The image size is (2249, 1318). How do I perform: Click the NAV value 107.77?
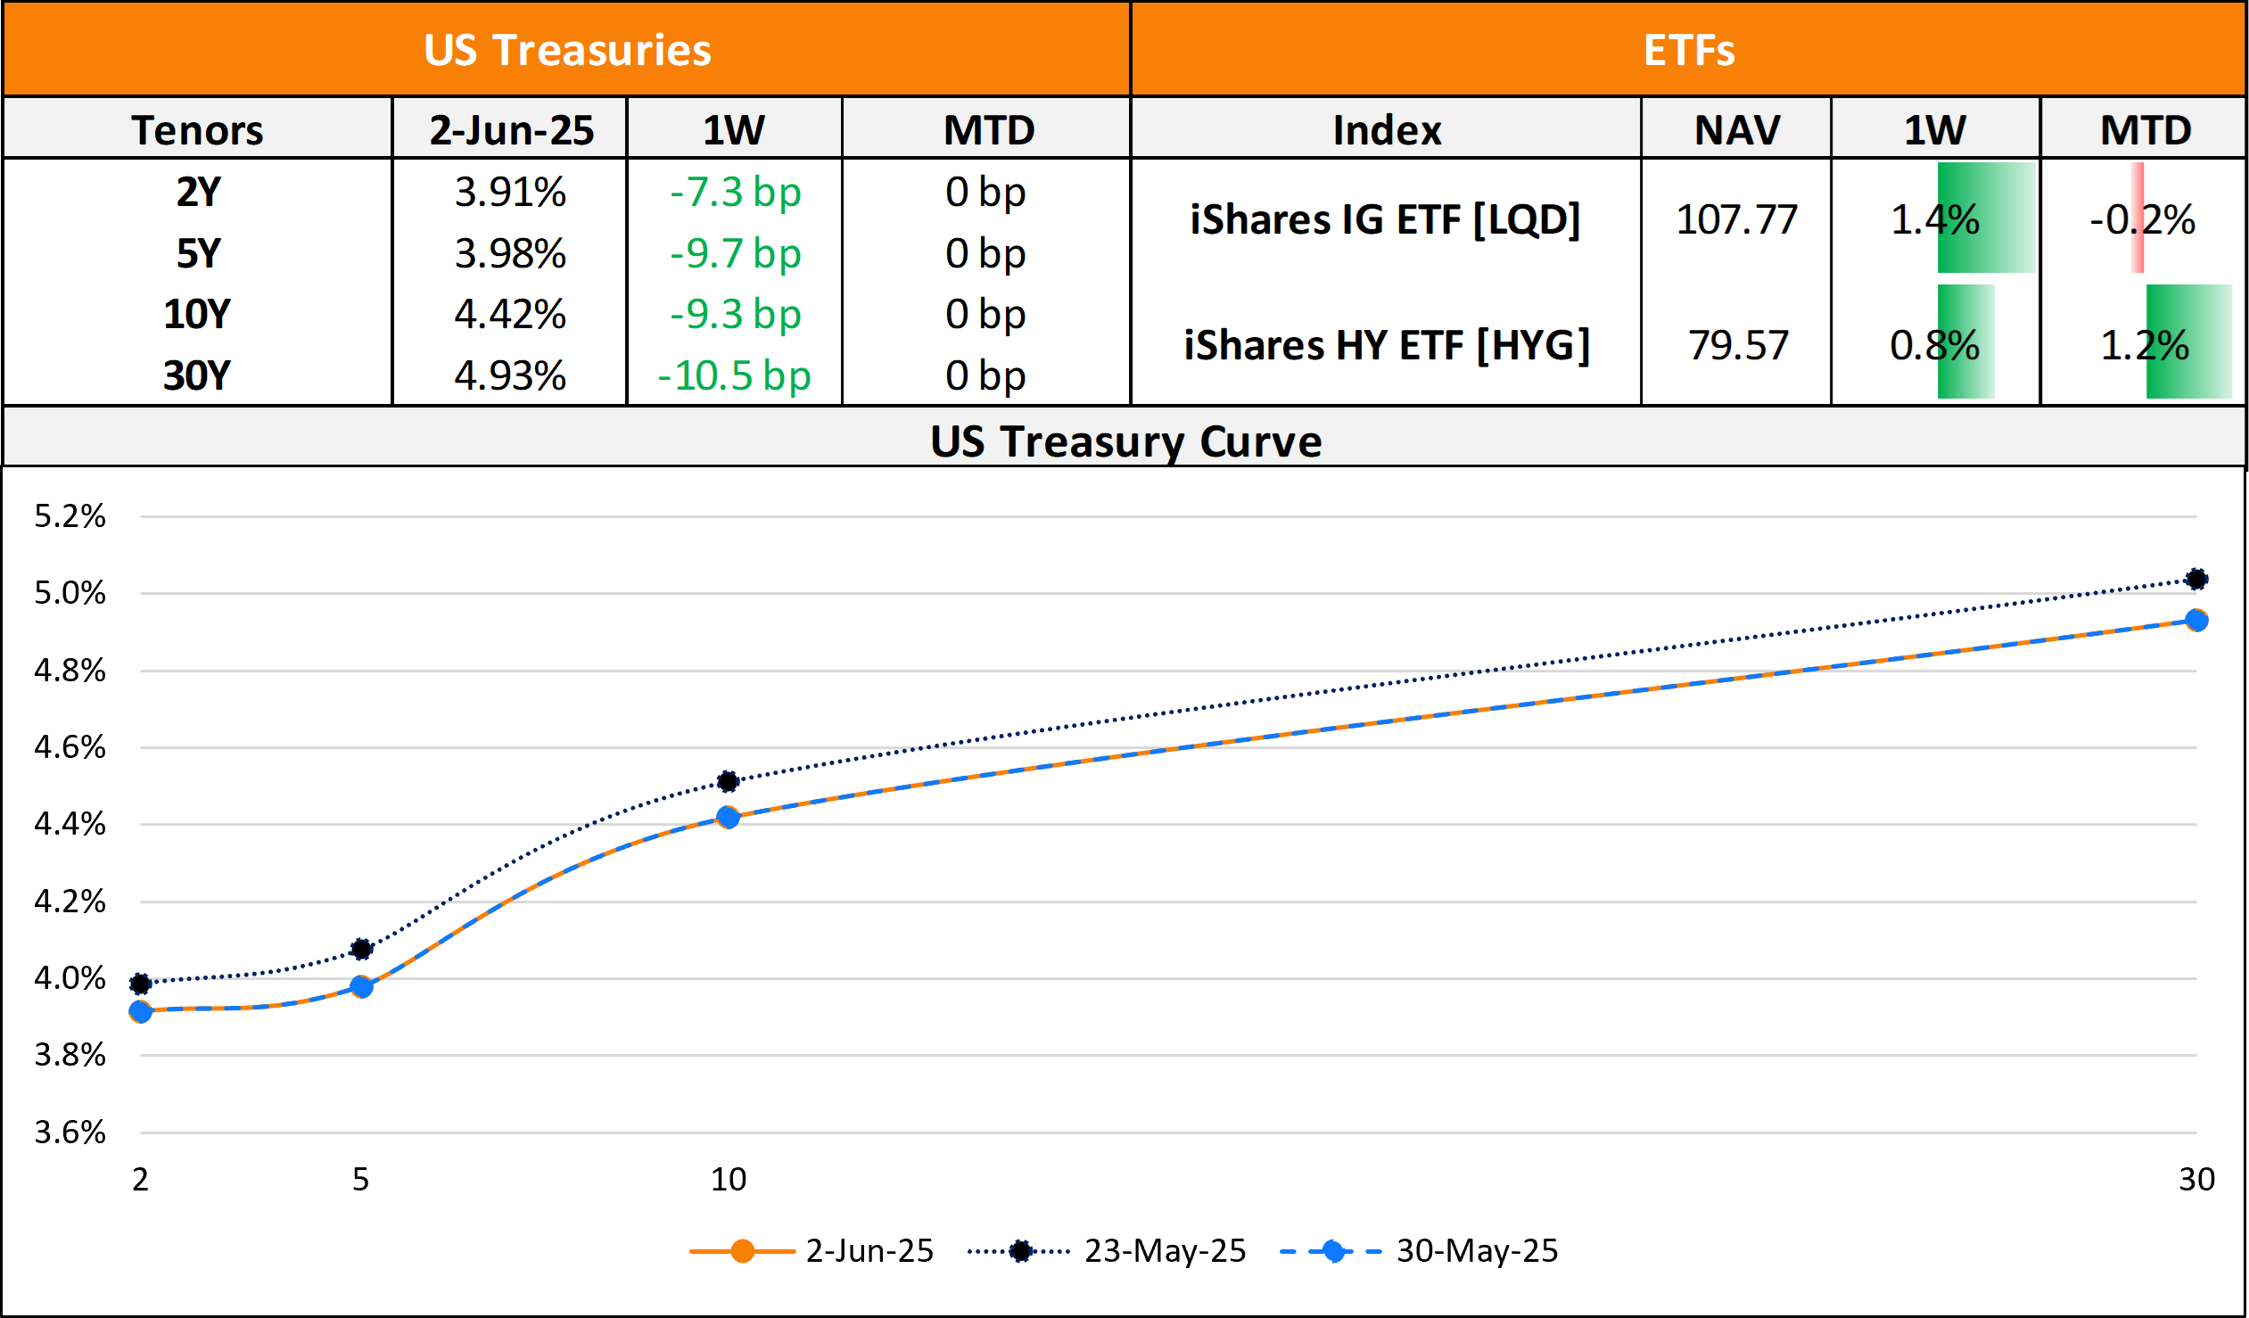pos(1736,219)
